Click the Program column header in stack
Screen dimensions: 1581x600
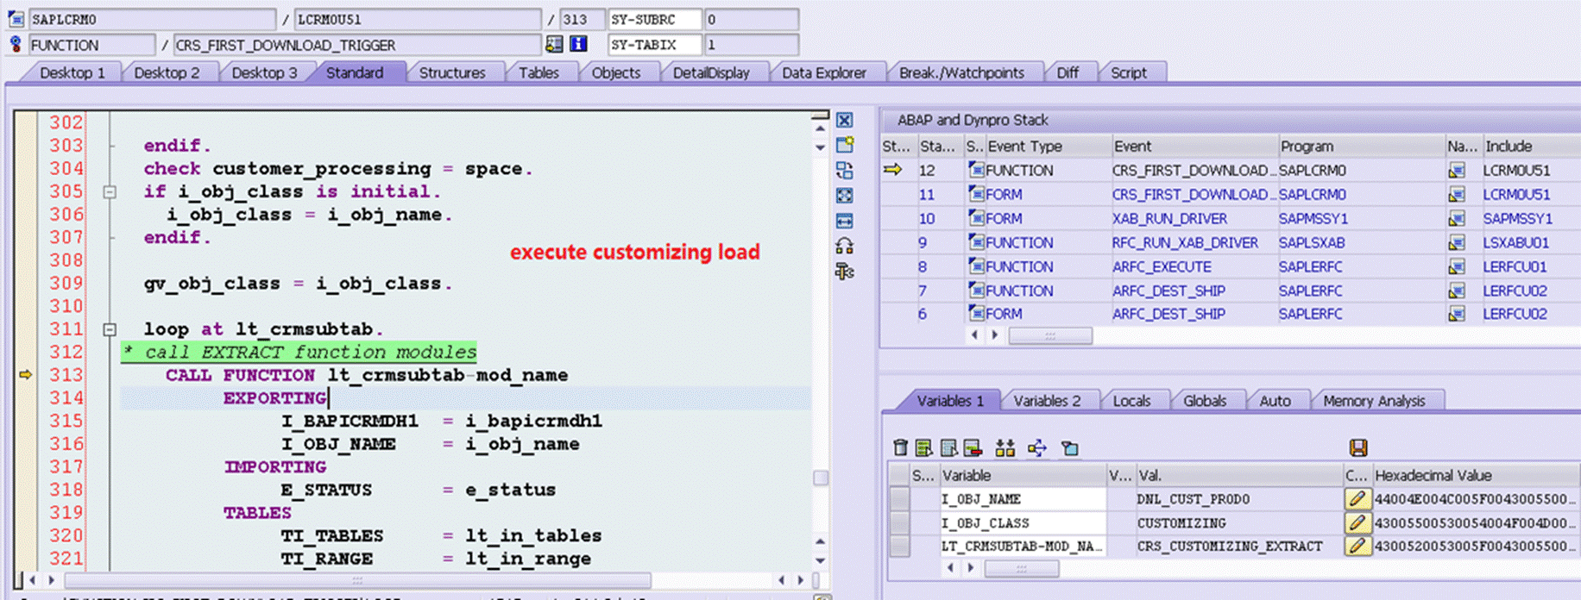pos(1360,146)
